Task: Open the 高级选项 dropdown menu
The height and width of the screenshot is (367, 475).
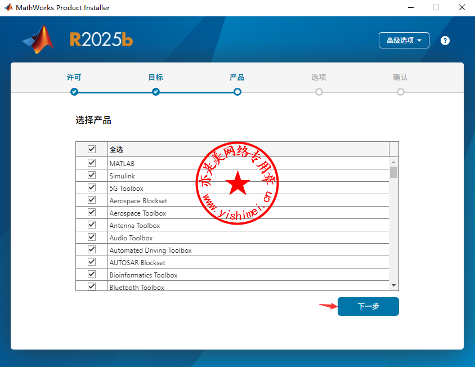Action: 404,41
